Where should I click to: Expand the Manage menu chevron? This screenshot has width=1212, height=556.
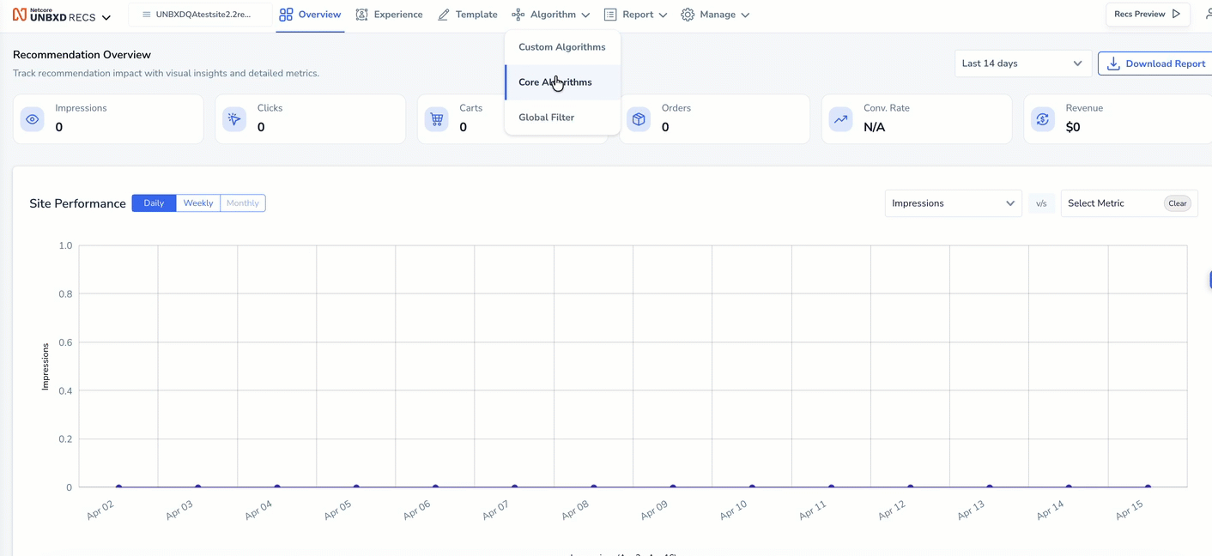pos(745,15)
